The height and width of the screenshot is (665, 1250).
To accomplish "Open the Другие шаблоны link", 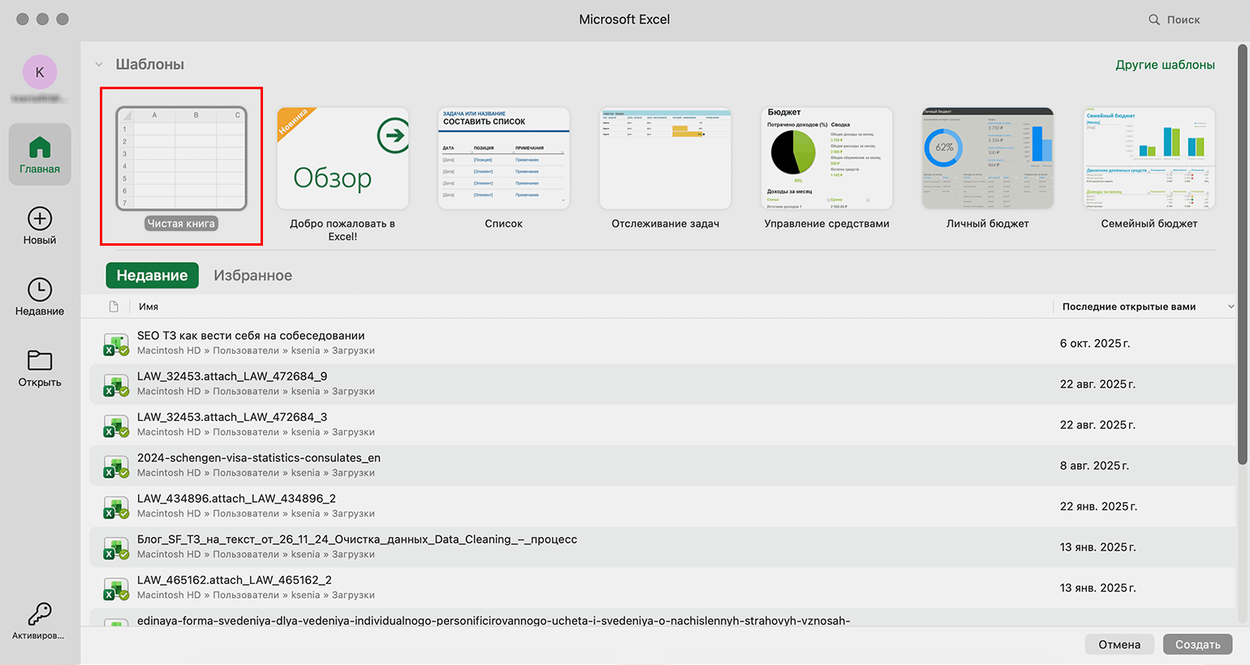I will point(1165,65).
